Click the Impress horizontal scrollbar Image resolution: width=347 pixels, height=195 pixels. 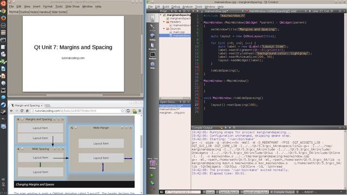pyautogui.click(x=75, y=95)
